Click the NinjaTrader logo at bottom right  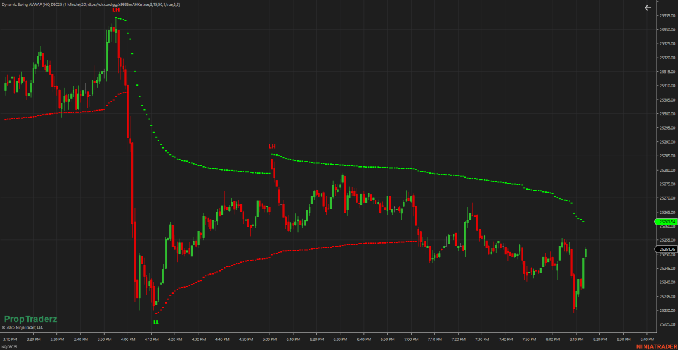(x=656, y=346)
